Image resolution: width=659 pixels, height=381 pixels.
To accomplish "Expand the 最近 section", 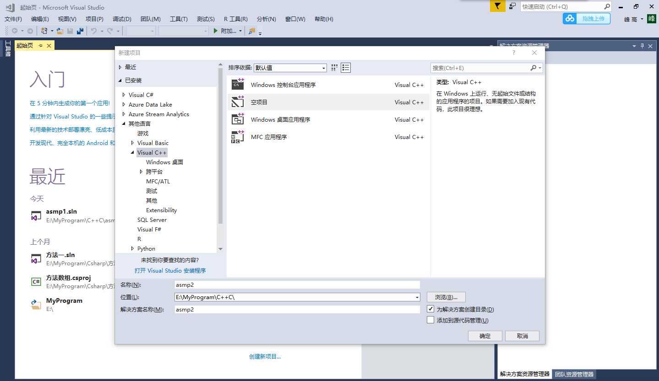I will (120, 67).
